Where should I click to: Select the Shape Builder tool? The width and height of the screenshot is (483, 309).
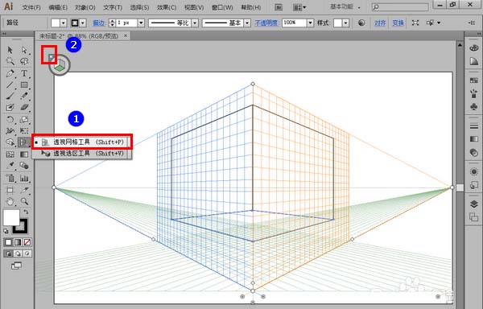click(x=10, y=142)
